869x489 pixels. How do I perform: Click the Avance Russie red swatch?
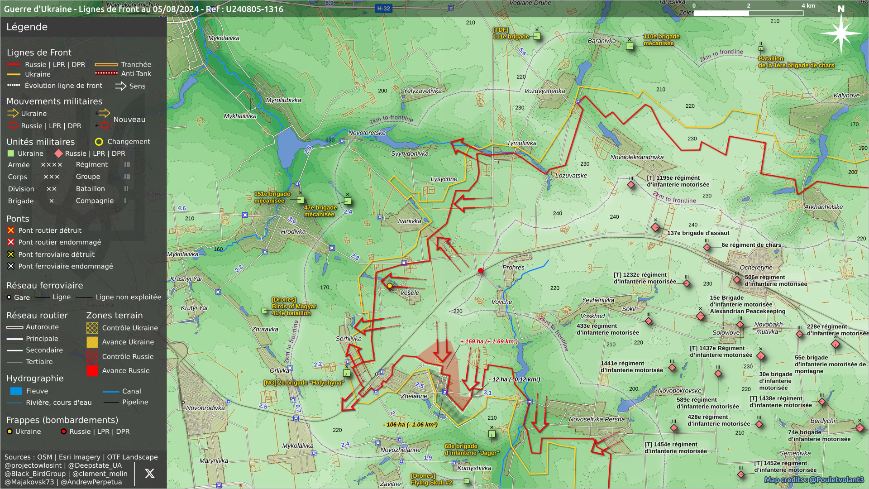92,371
